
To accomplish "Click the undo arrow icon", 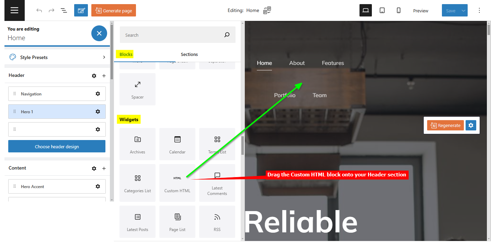I will pos(39,11).
